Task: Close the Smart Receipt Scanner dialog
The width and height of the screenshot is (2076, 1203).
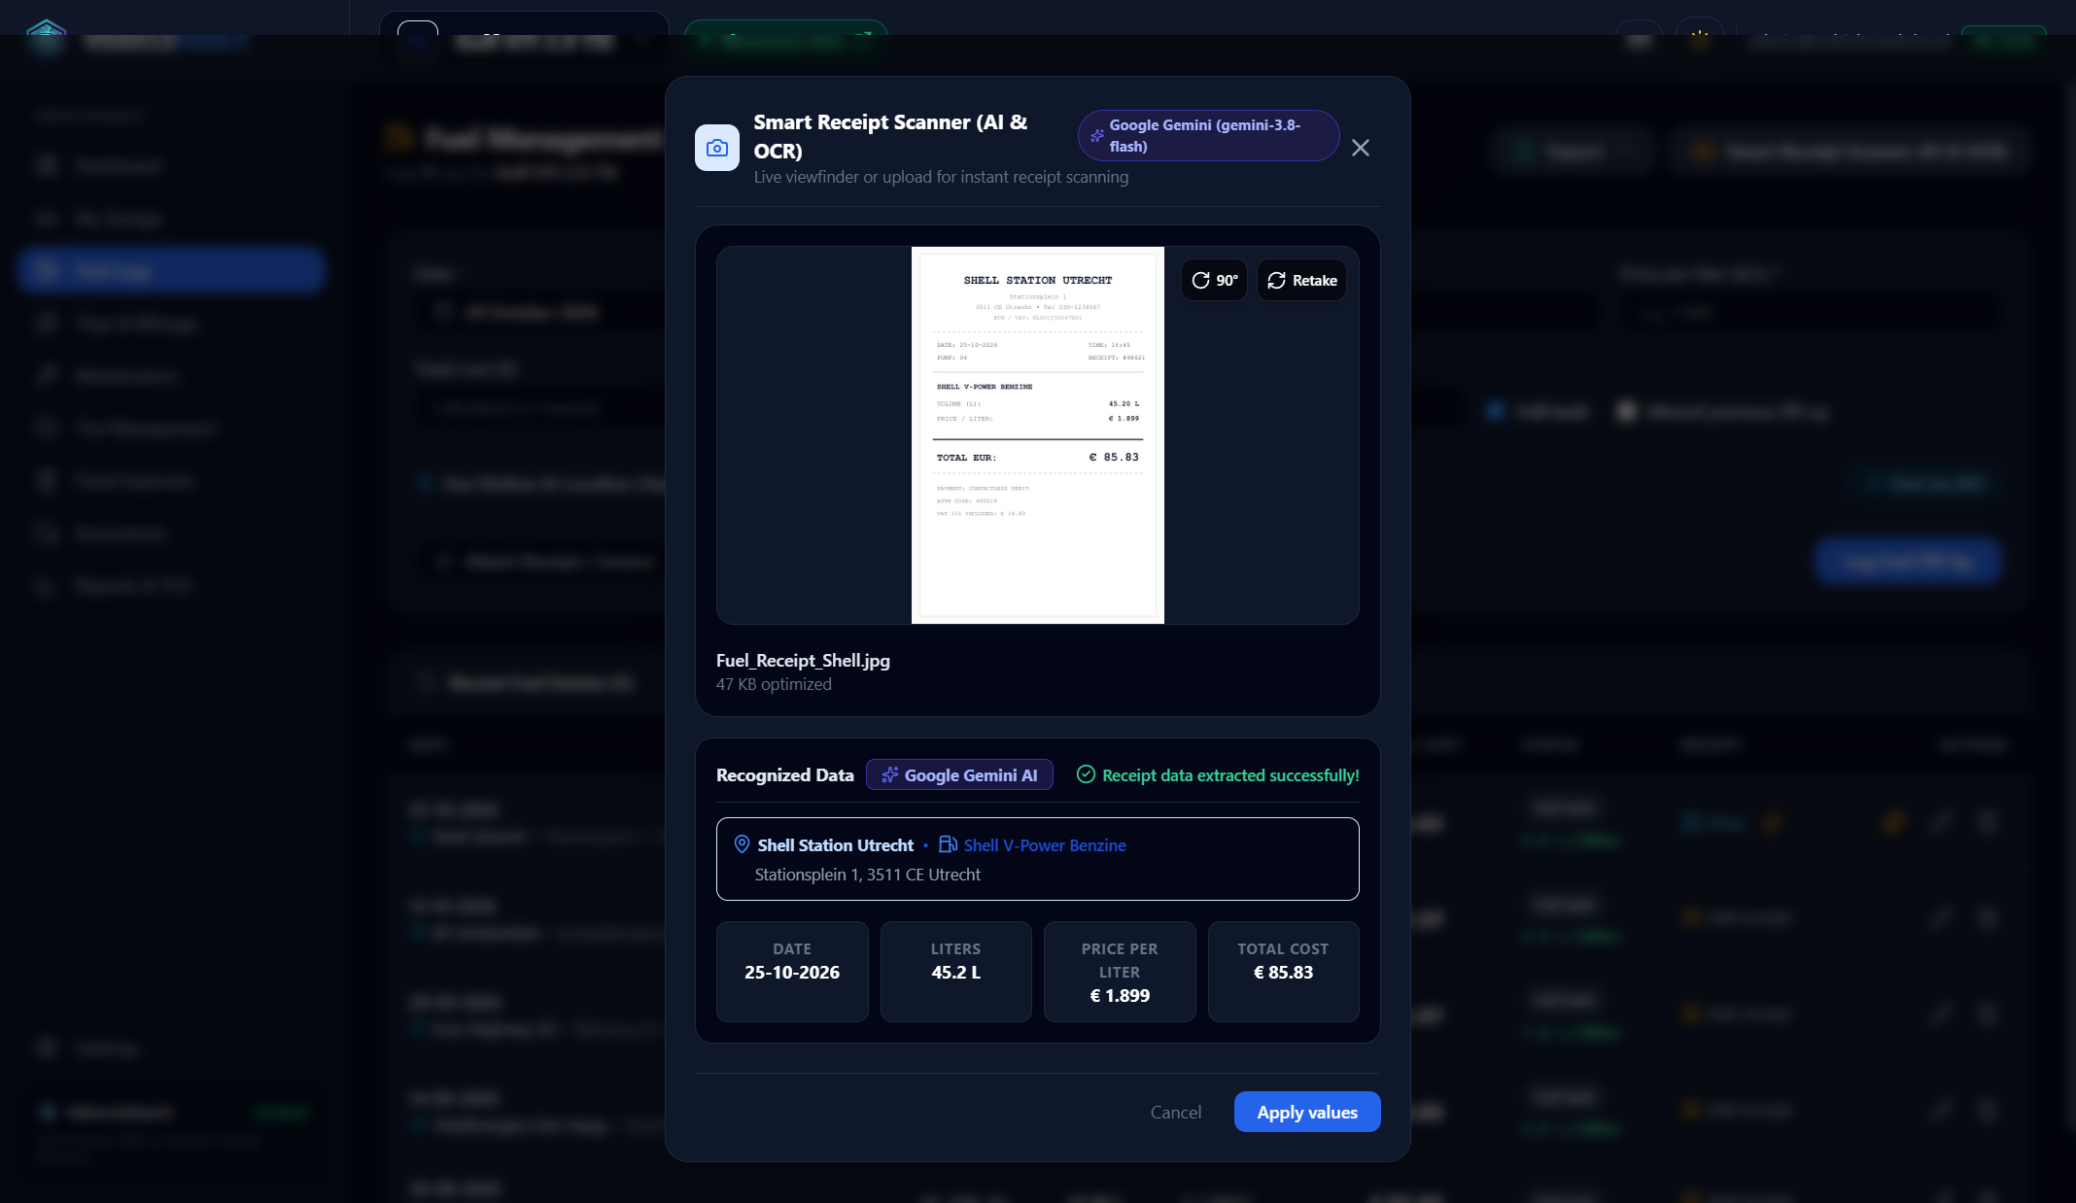Action: (x=1361, y=148)
